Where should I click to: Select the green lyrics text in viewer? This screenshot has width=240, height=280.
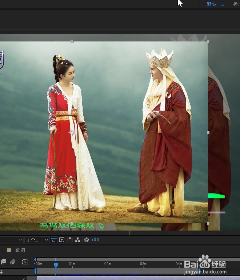71,226
